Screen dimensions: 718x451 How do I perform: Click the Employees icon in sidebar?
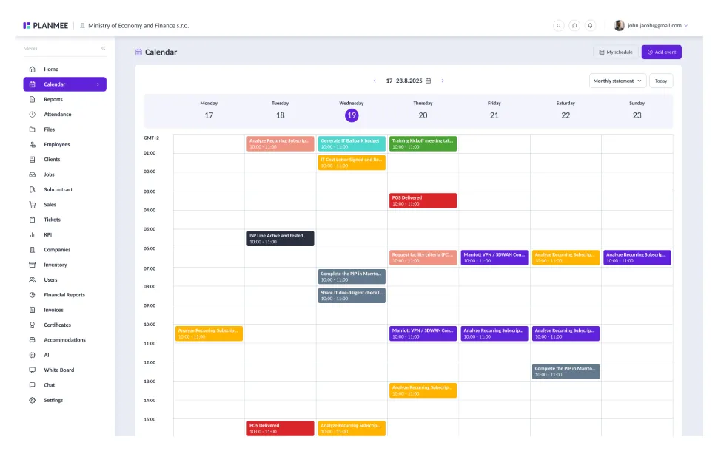[32, 144]
